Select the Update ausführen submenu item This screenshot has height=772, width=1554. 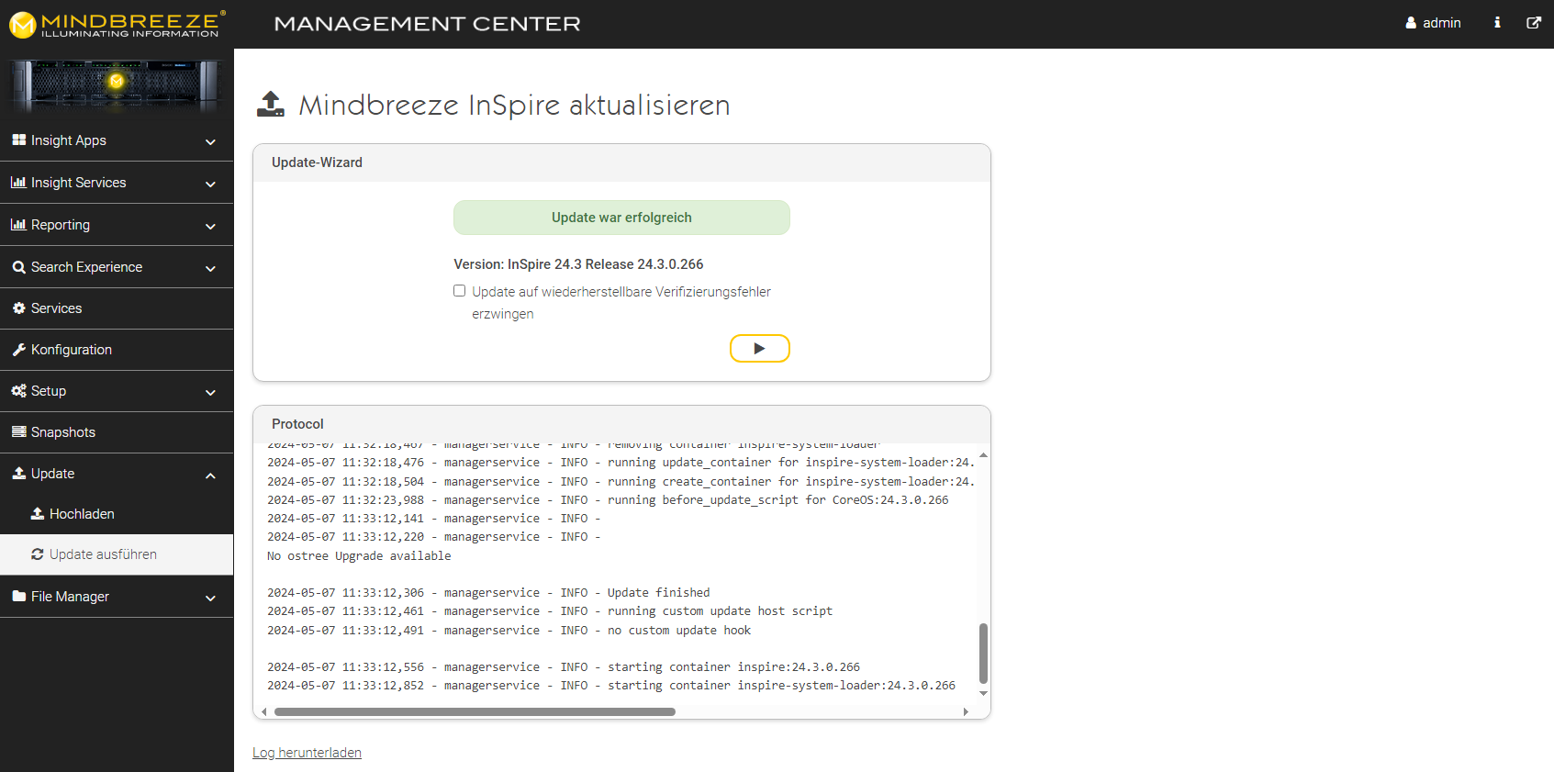(x=117, y=554)
